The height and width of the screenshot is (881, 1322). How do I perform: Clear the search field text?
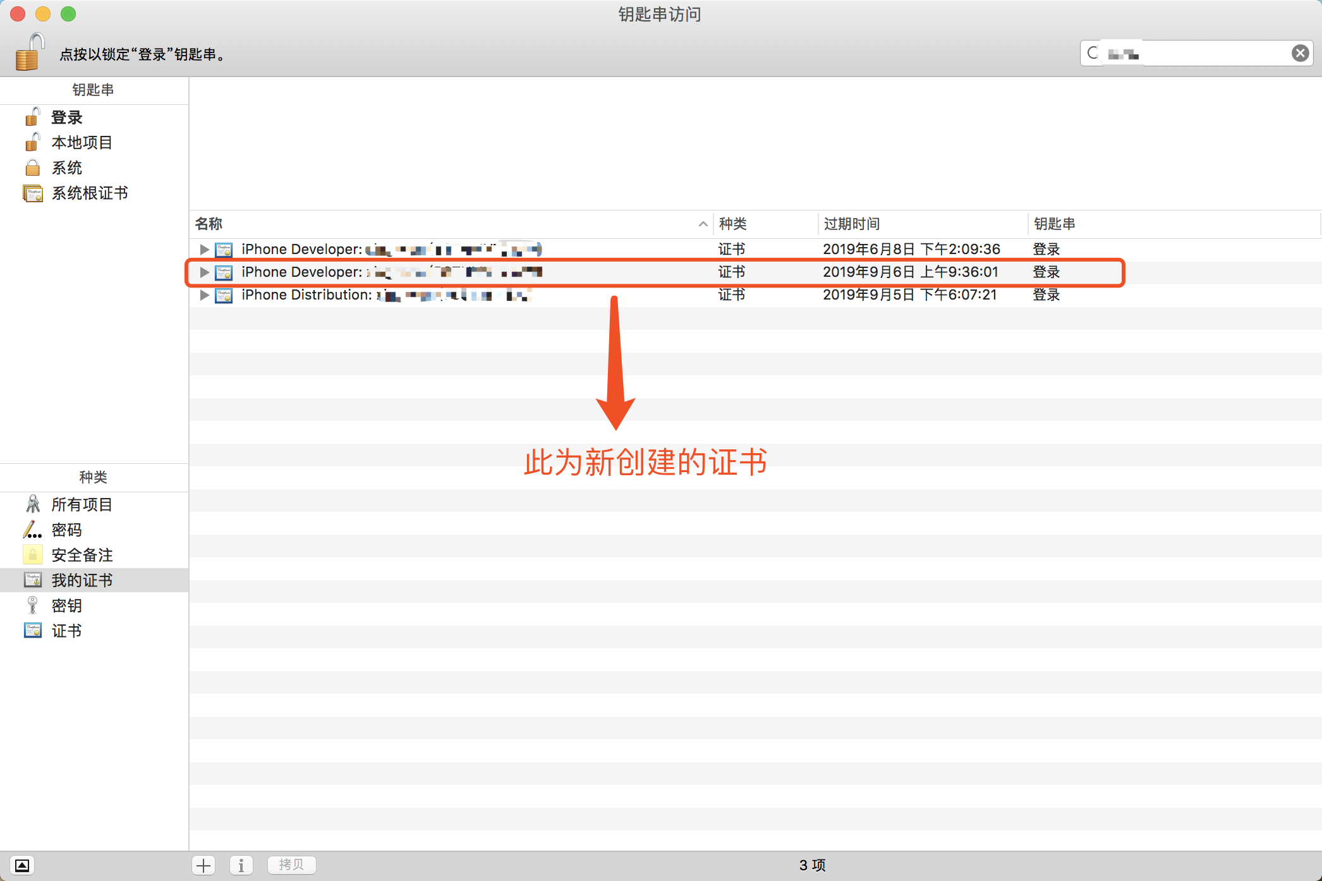1300,53
